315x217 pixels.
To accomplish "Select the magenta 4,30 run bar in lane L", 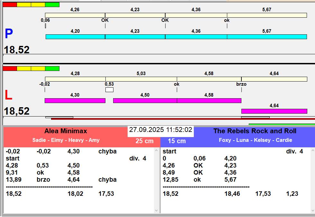I will 75,100.
